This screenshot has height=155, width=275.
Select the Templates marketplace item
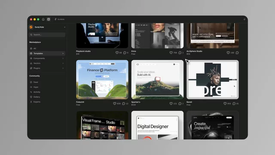click(47, 53)
